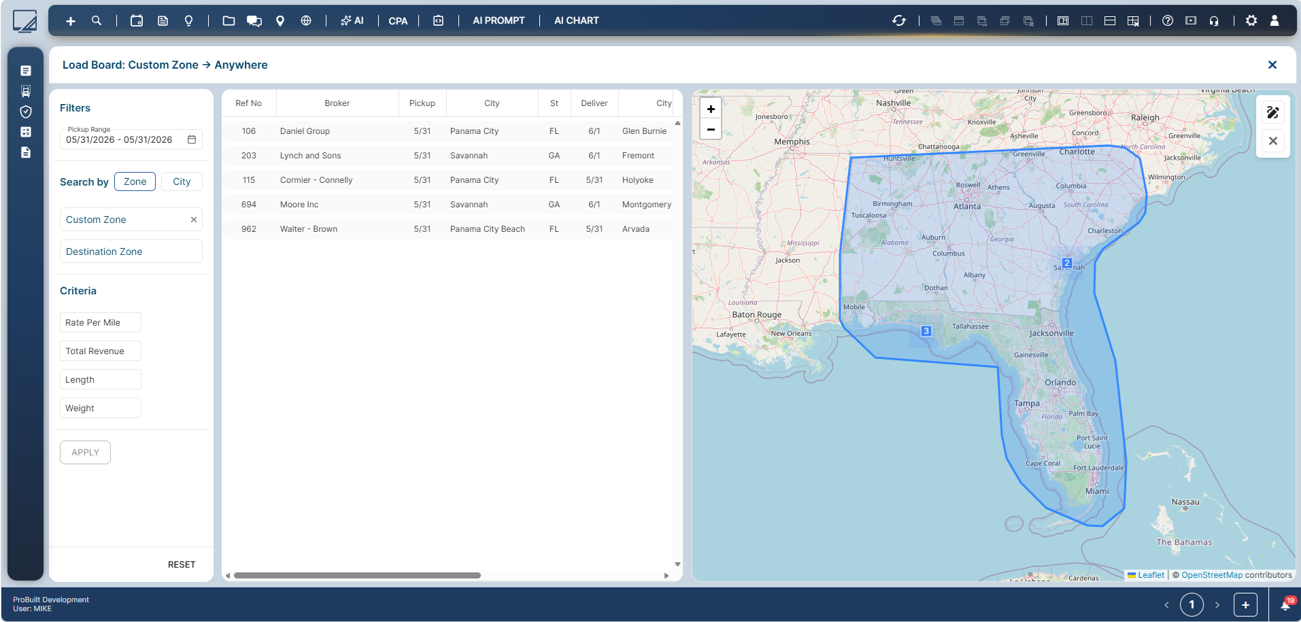
Task: Click the split rows layout icon
Action: 1110,21
